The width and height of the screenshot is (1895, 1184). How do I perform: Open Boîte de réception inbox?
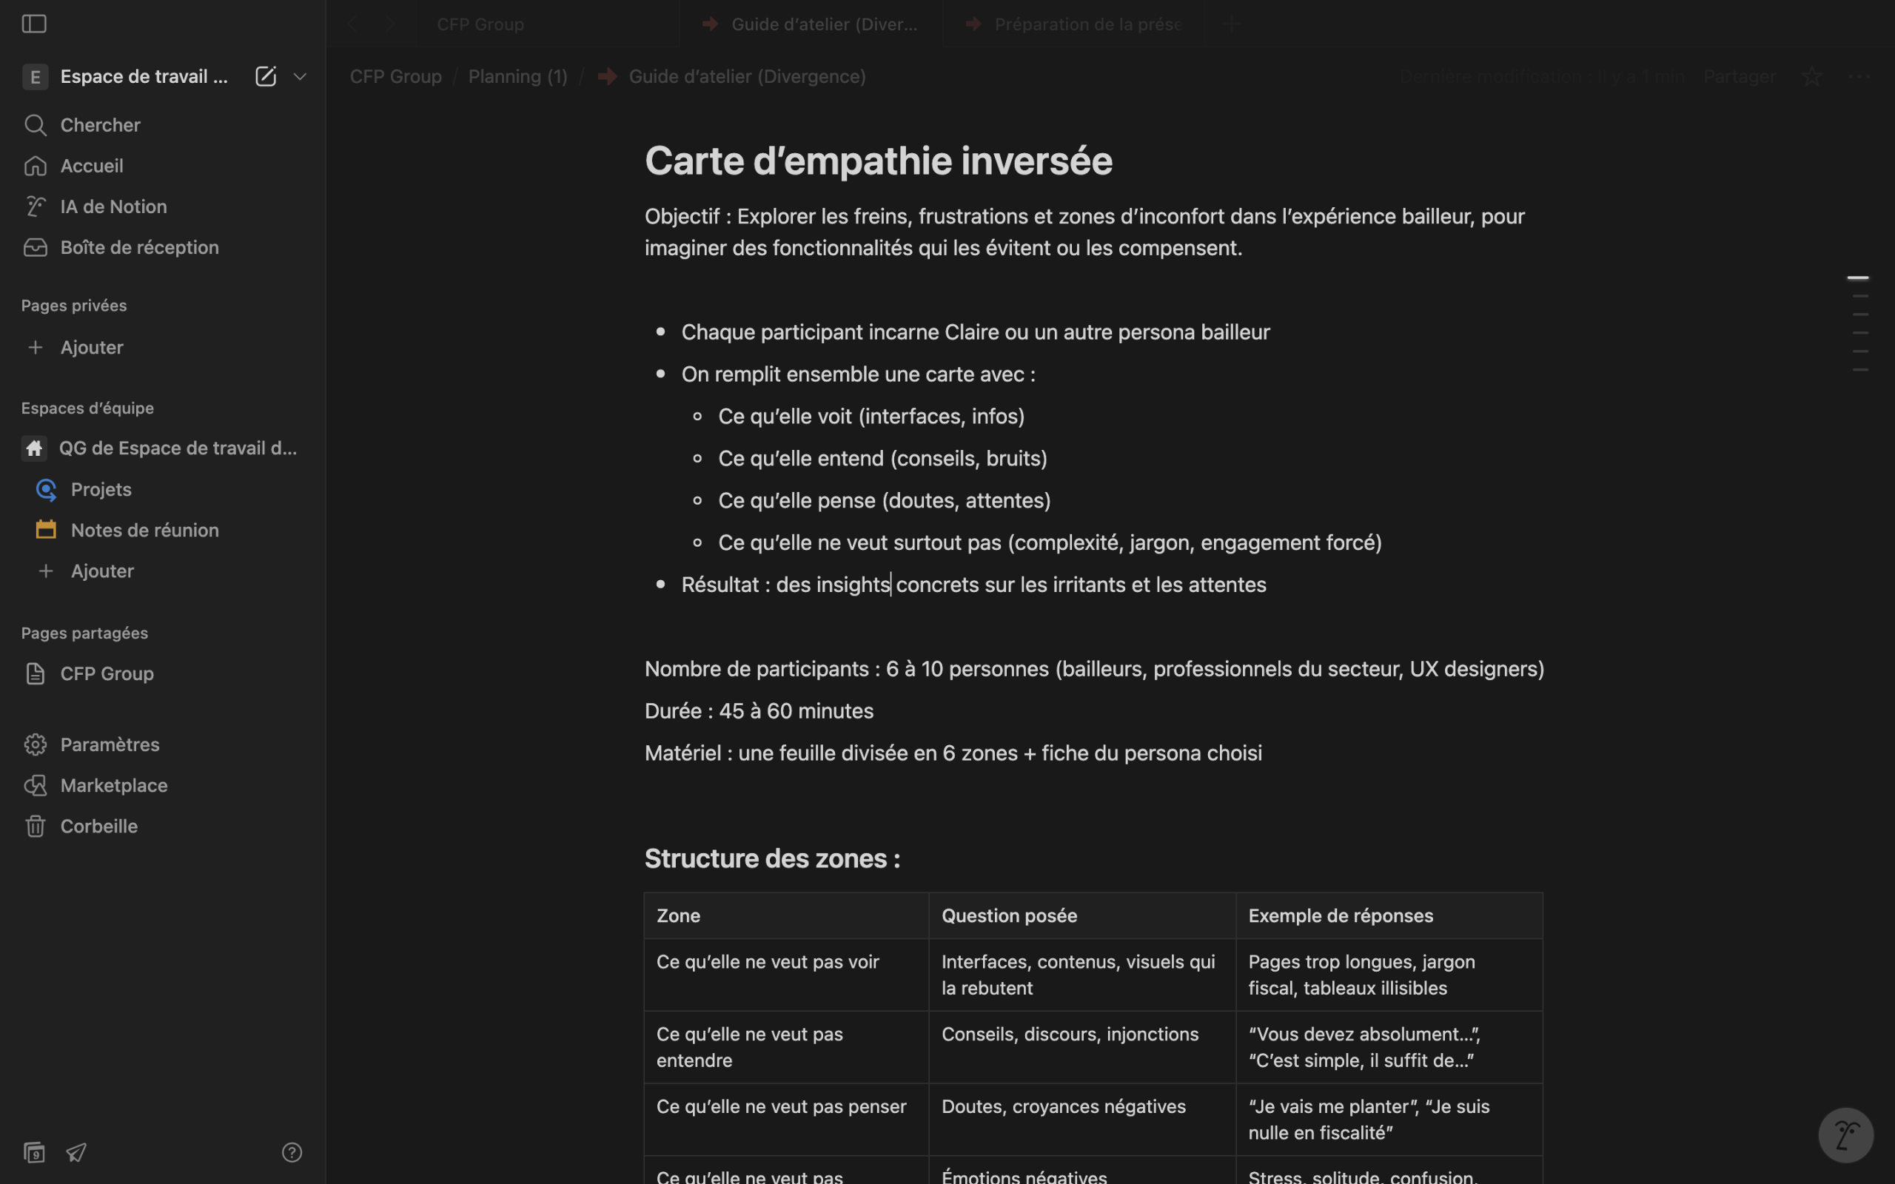pyautogui.click(x=138, y=246)
